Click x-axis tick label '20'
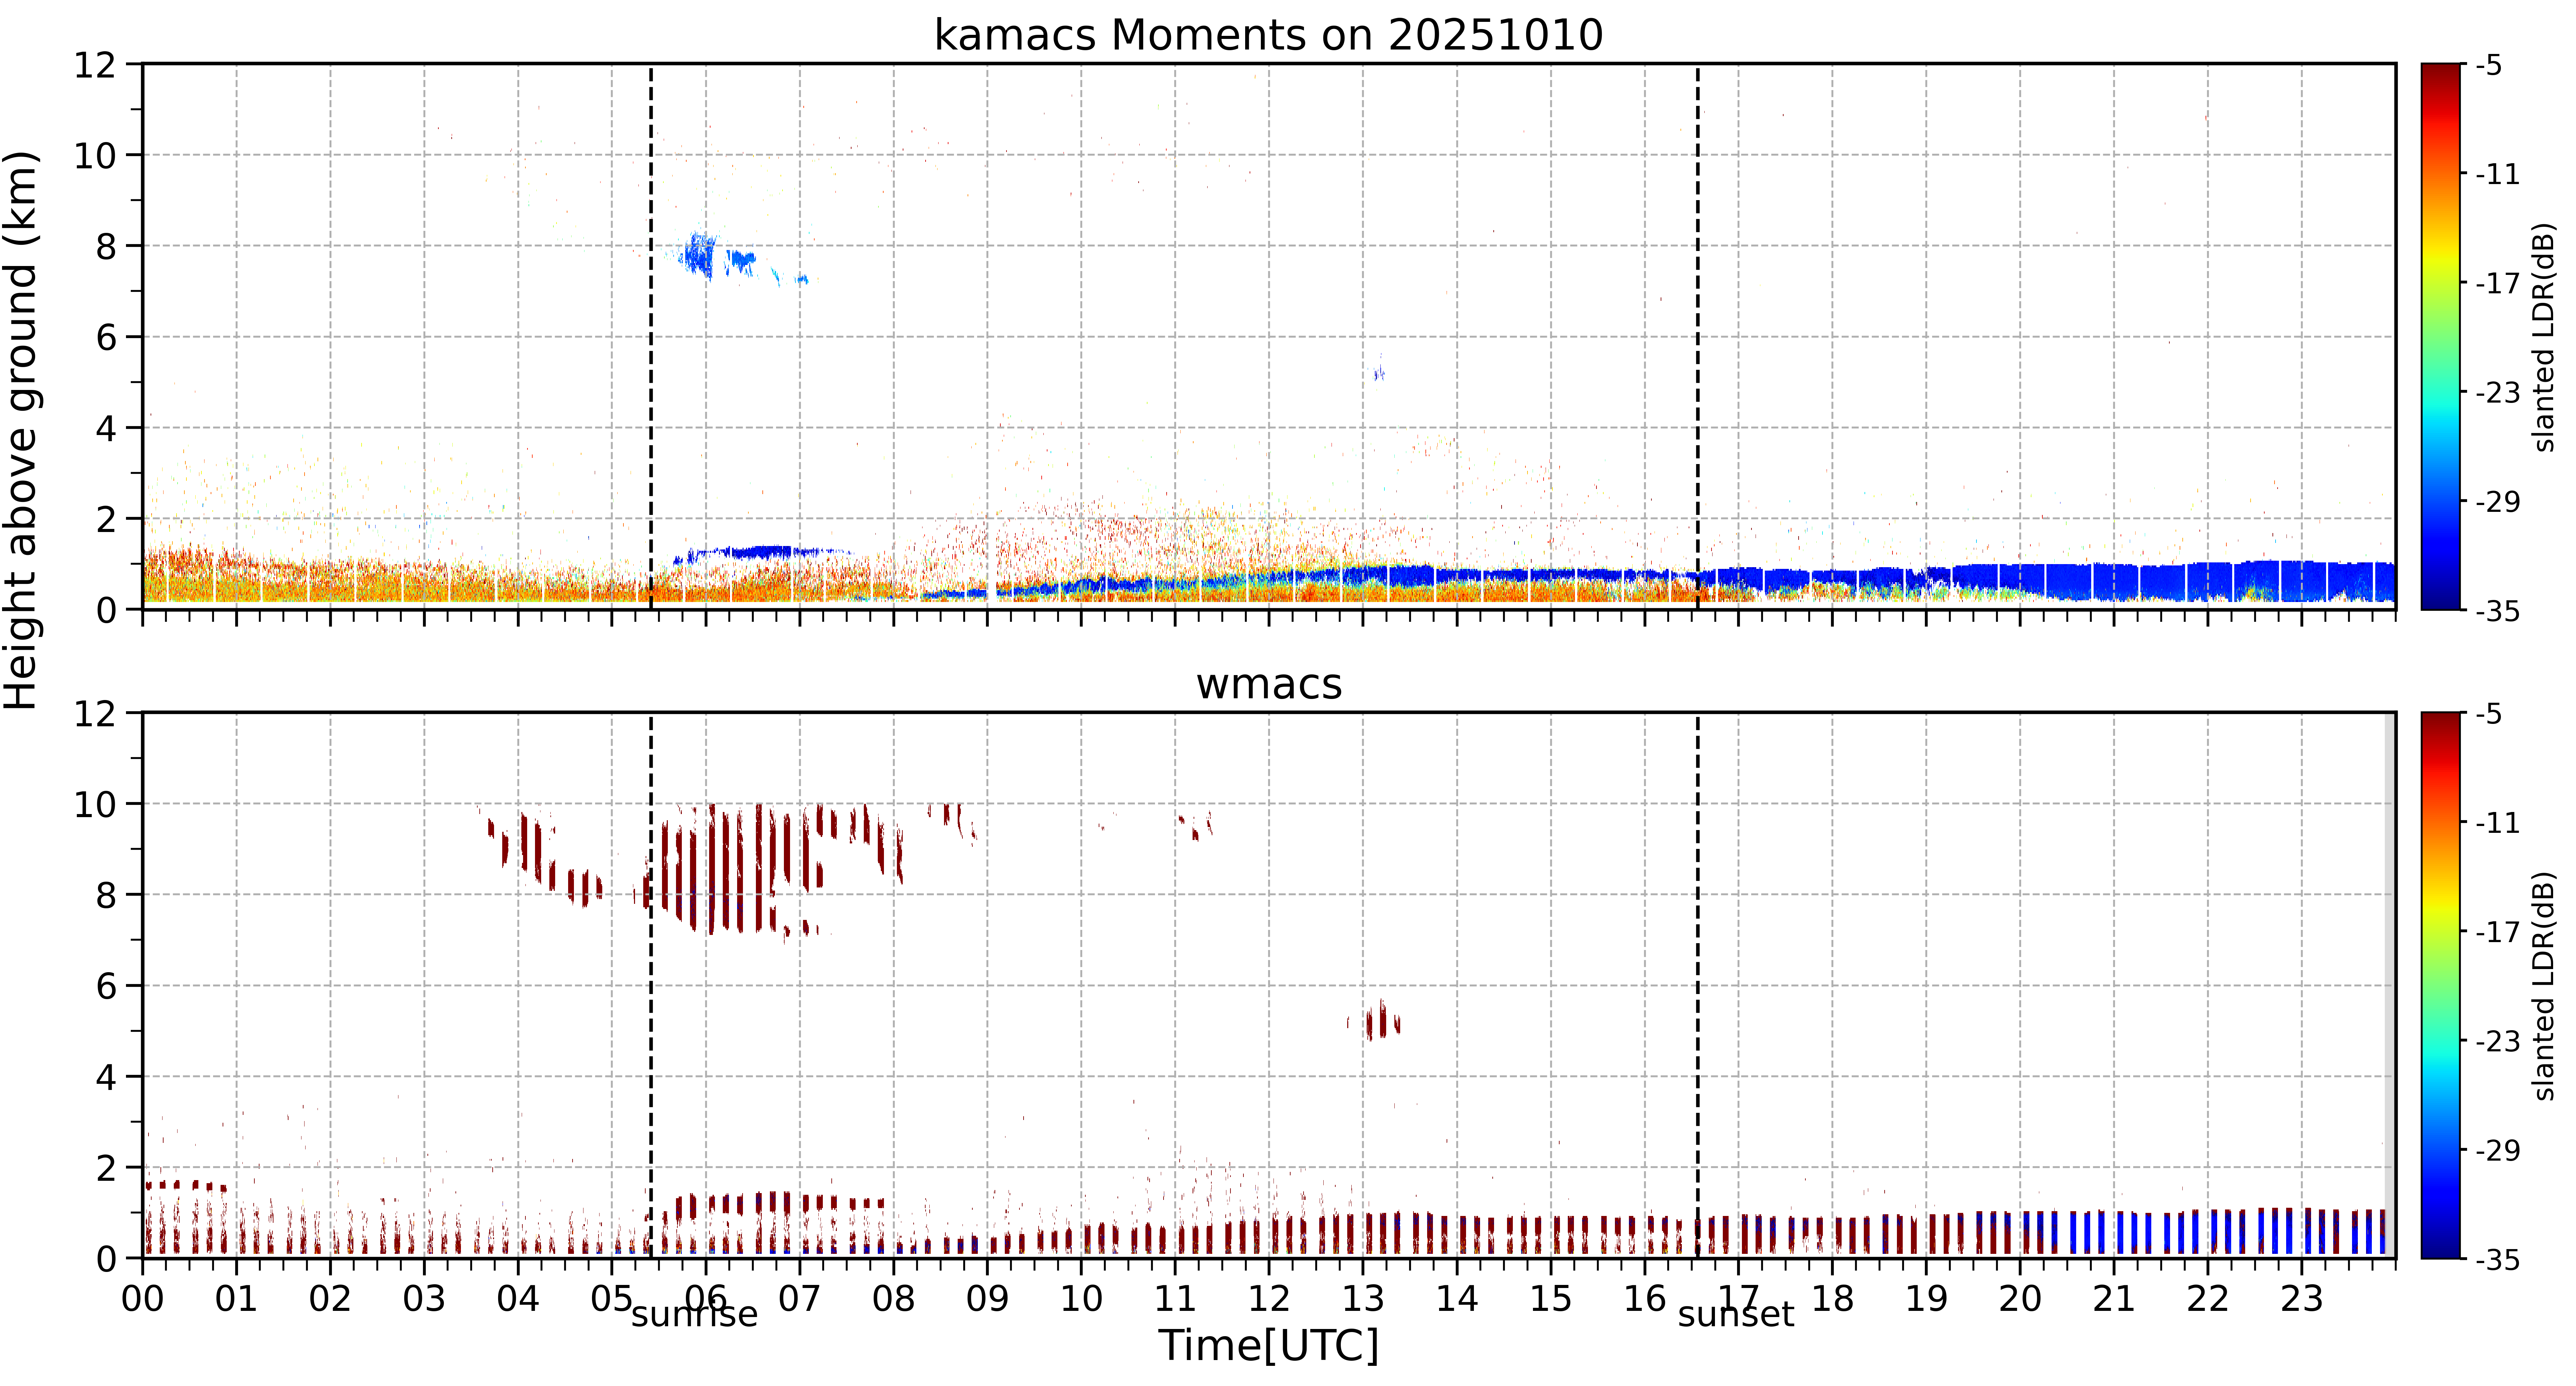2576x1386 pixels. click(2020, 1299)
